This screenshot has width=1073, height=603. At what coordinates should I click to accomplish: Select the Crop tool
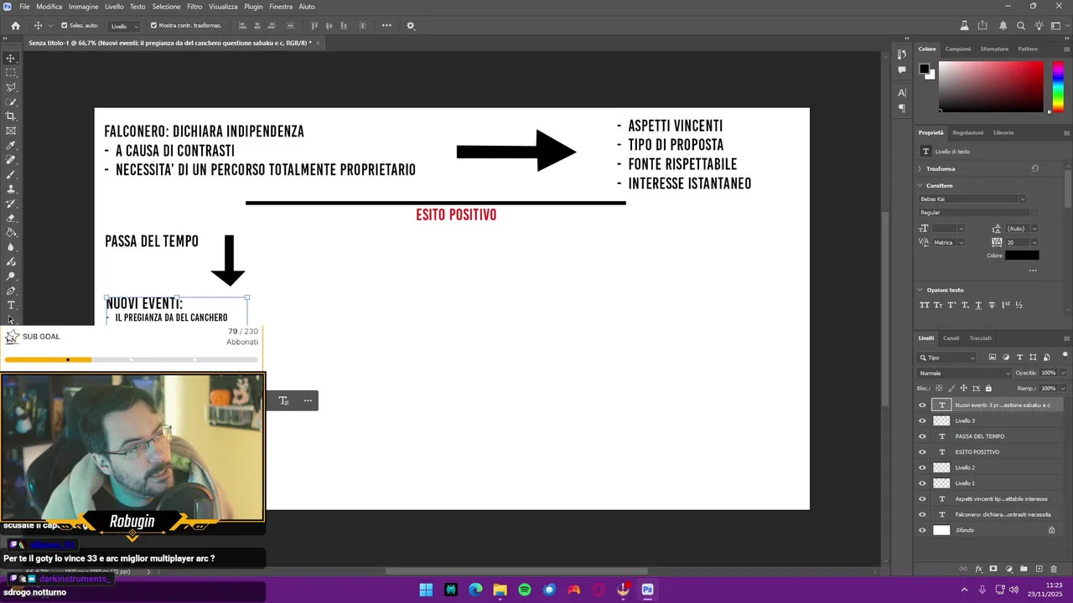11,116
